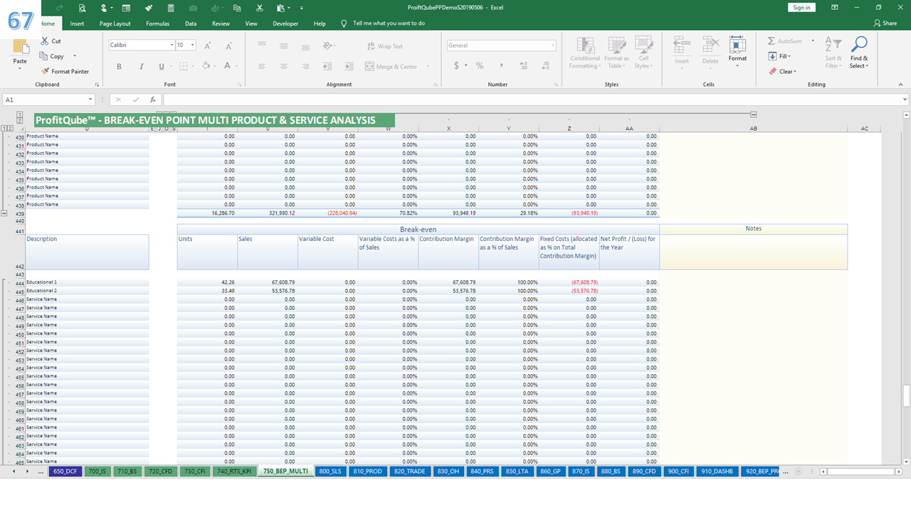
Task: Open the Developer ribbon tab
Action: click(x=285, y=23)
